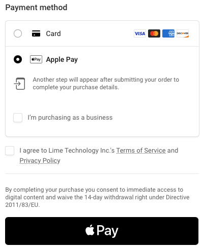Select the Apple Pay radio button
The width and height of the screenshot is (202, 249).
(18, 59)
